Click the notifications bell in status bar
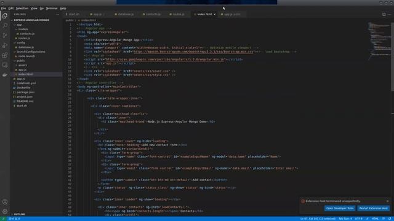The height and width of the screenshot is (221, 394). [390, 219]
